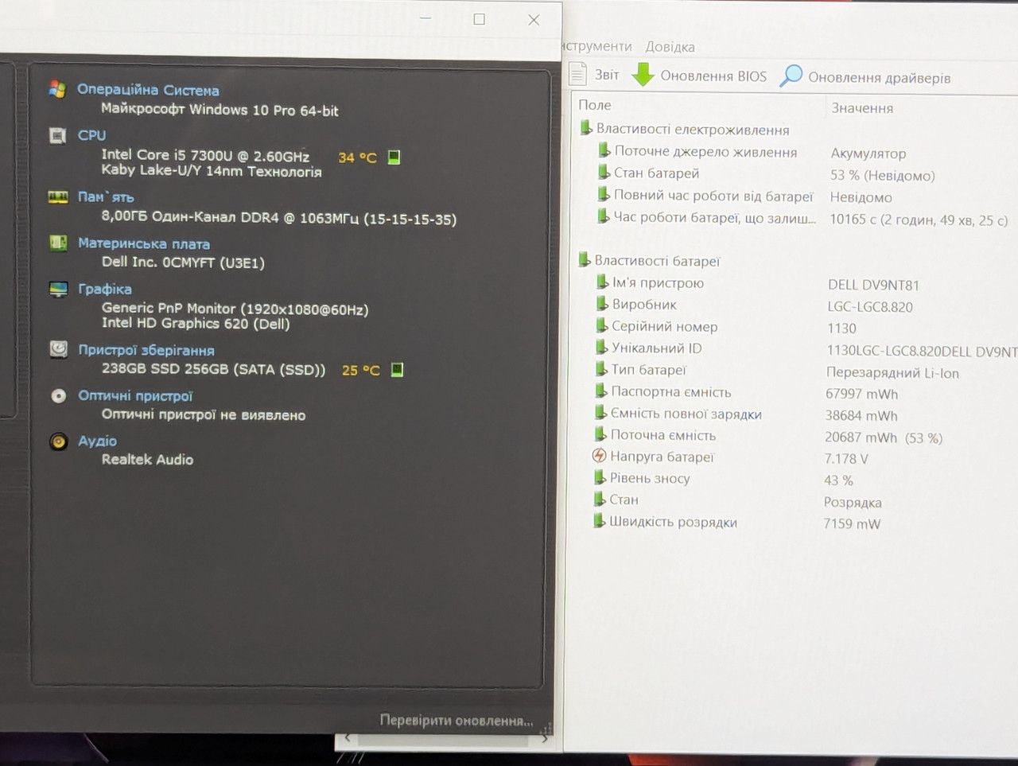This screenshot has width=1018, height=766.
Task: Click the Значення column header
Action: point(862,107)
